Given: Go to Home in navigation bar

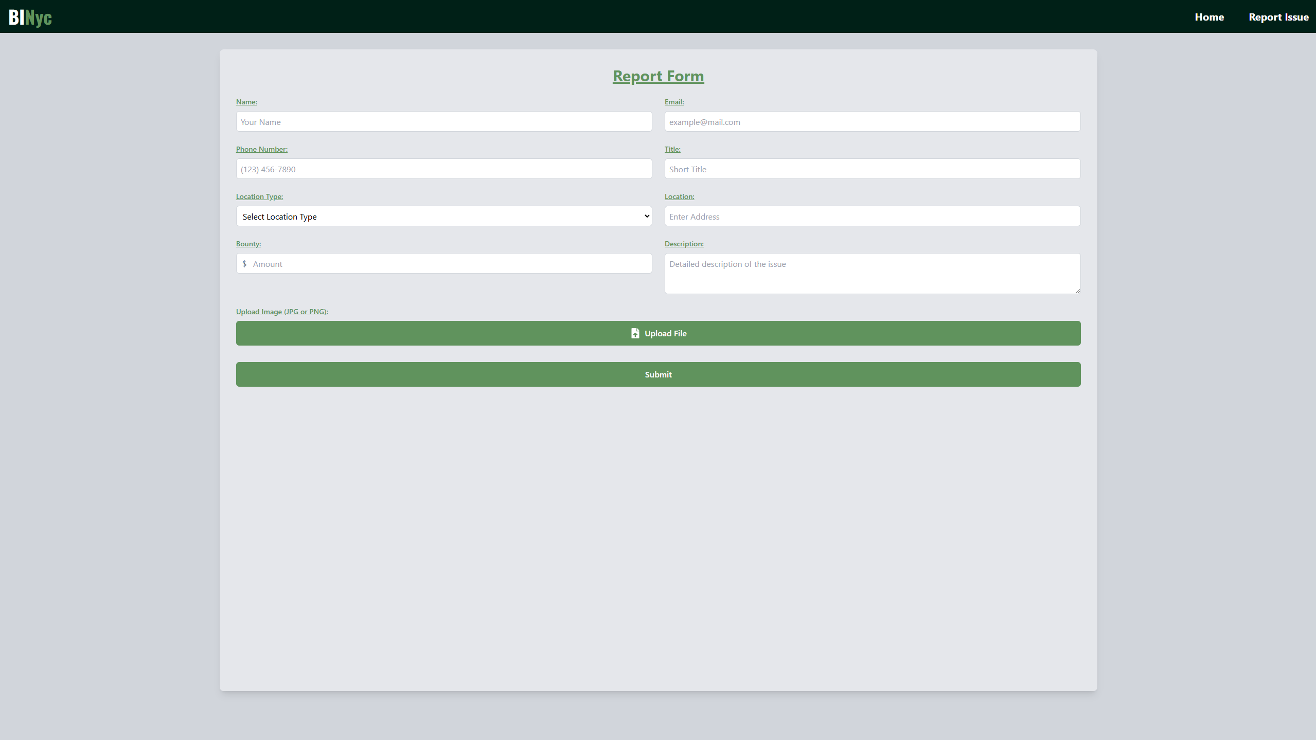Looking at the screenshot, I should (x=1209, y=17).
